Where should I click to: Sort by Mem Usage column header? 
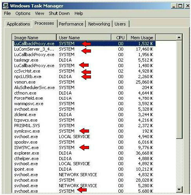141,38
